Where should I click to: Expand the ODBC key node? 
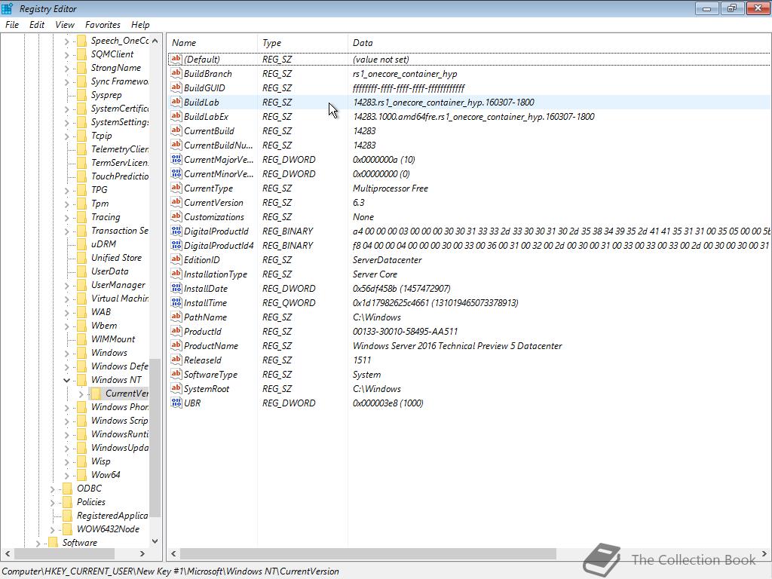53,489
